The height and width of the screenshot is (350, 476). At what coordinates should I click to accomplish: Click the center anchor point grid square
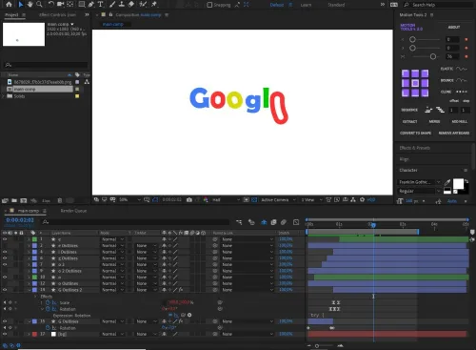tap(415, 83)
